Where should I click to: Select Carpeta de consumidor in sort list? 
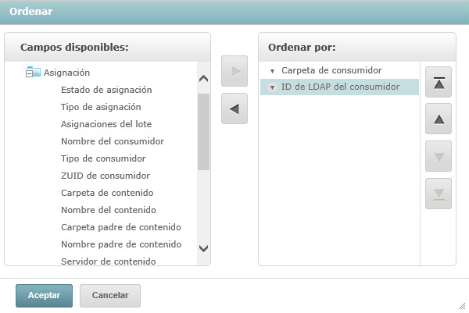(331, 70)
